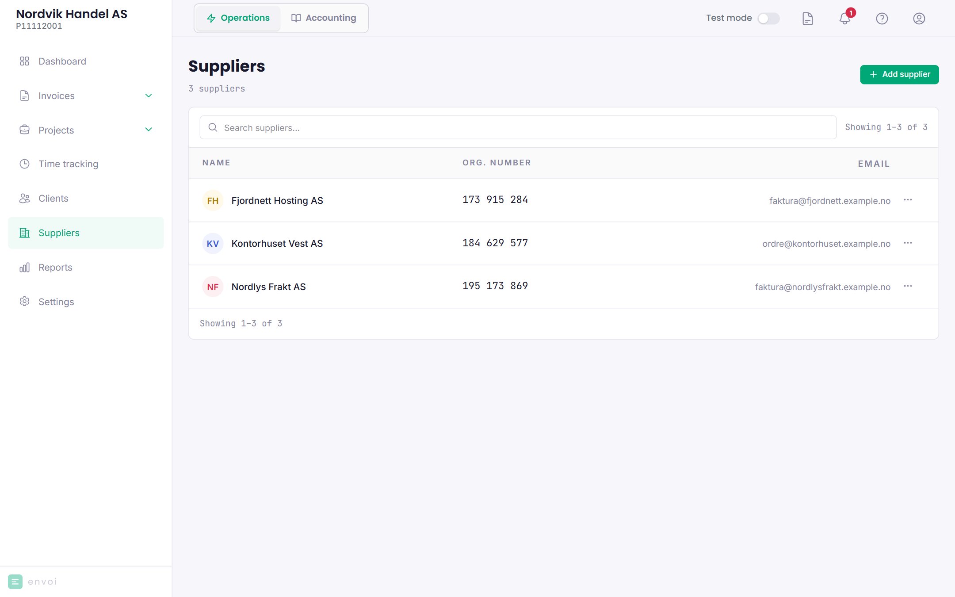The image size is (955, 597).
Task: Click the search magnifier icon
Action: pyautogui.click(x=213, y=128)
